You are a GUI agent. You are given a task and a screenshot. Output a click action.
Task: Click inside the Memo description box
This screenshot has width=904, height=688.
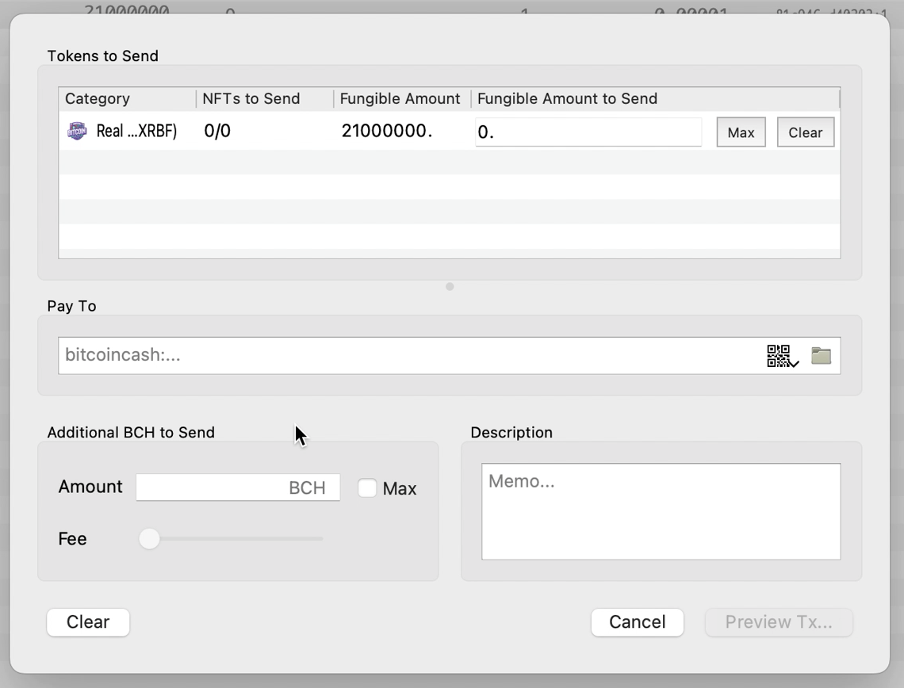coord(661,510)
